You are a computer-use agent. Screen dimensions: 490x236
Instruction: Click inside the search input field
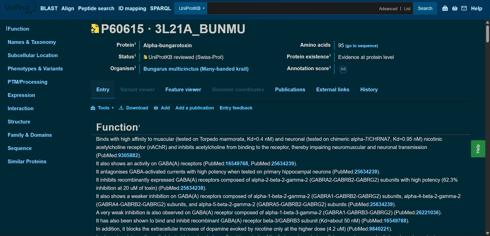291,8
